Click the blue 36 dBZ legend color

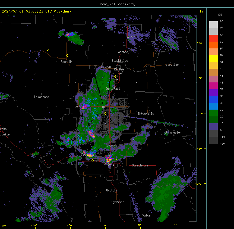[213, 99]
